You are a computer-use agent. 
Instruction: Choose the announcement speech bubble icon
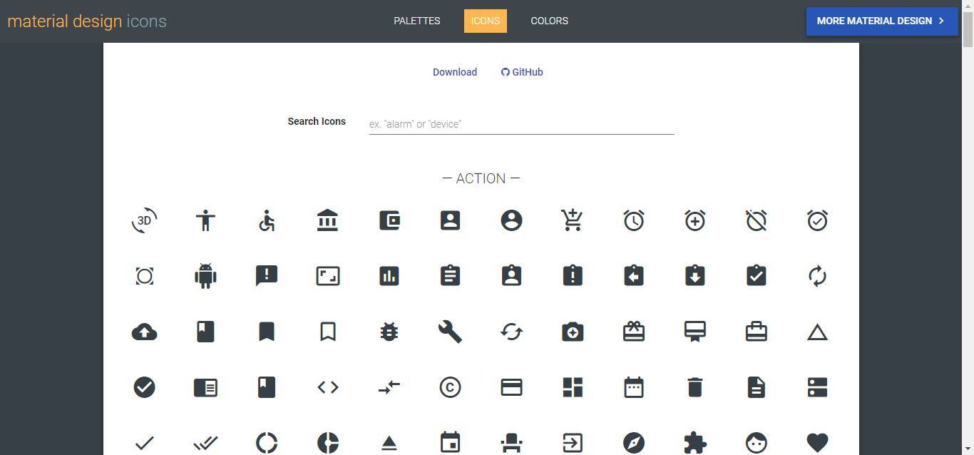pyautogui.click(x=267, y=276)
